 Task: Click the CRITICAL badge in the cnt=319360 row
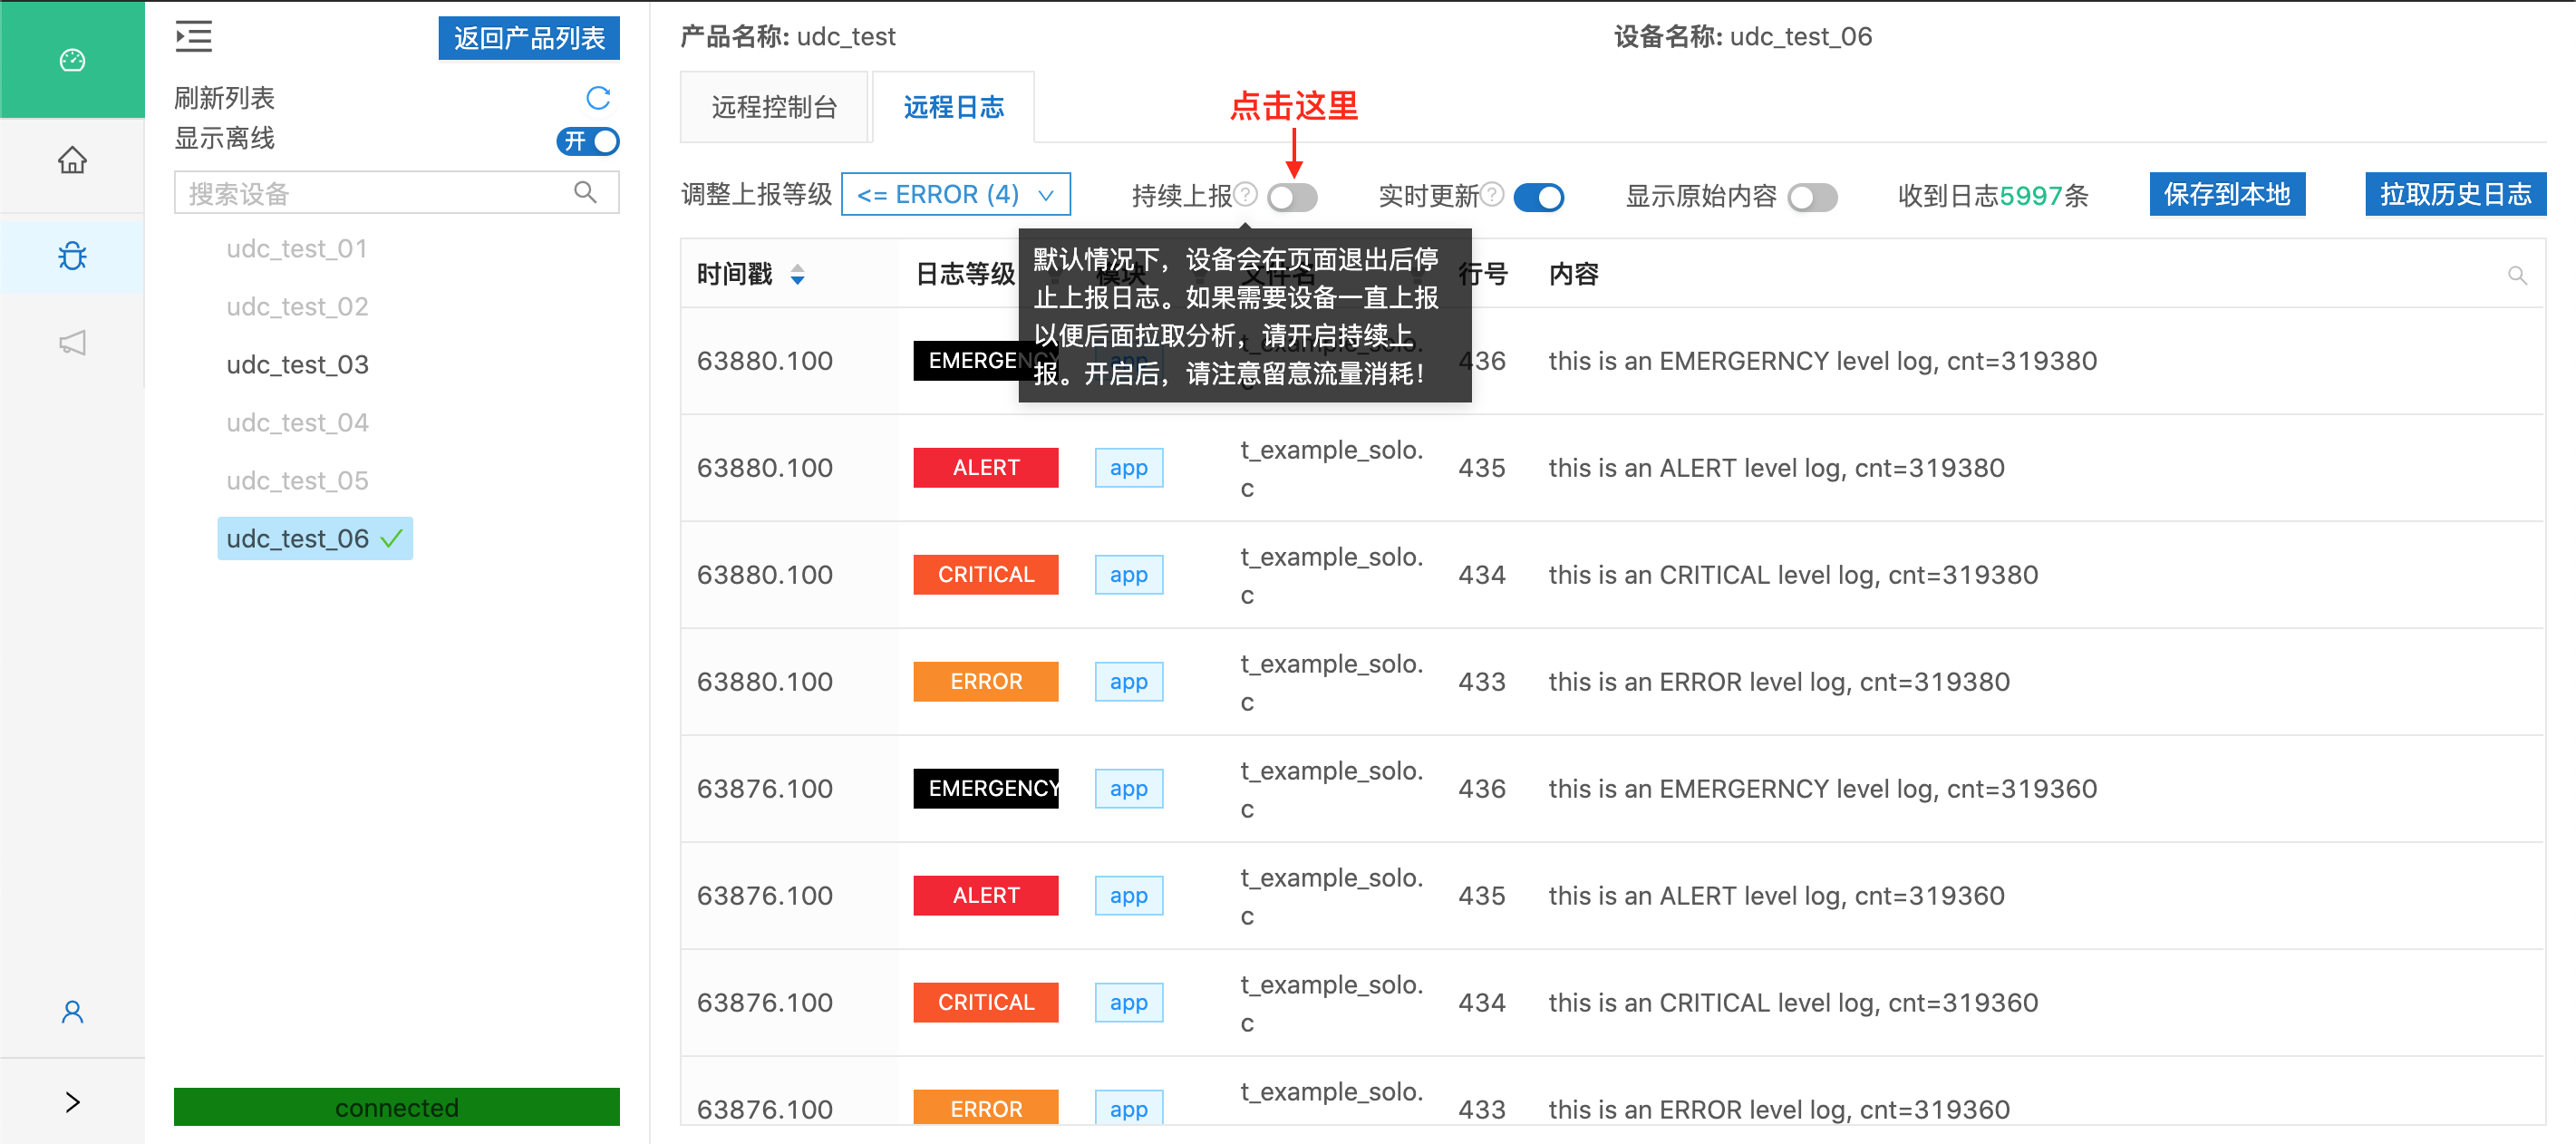[986, 1003]
